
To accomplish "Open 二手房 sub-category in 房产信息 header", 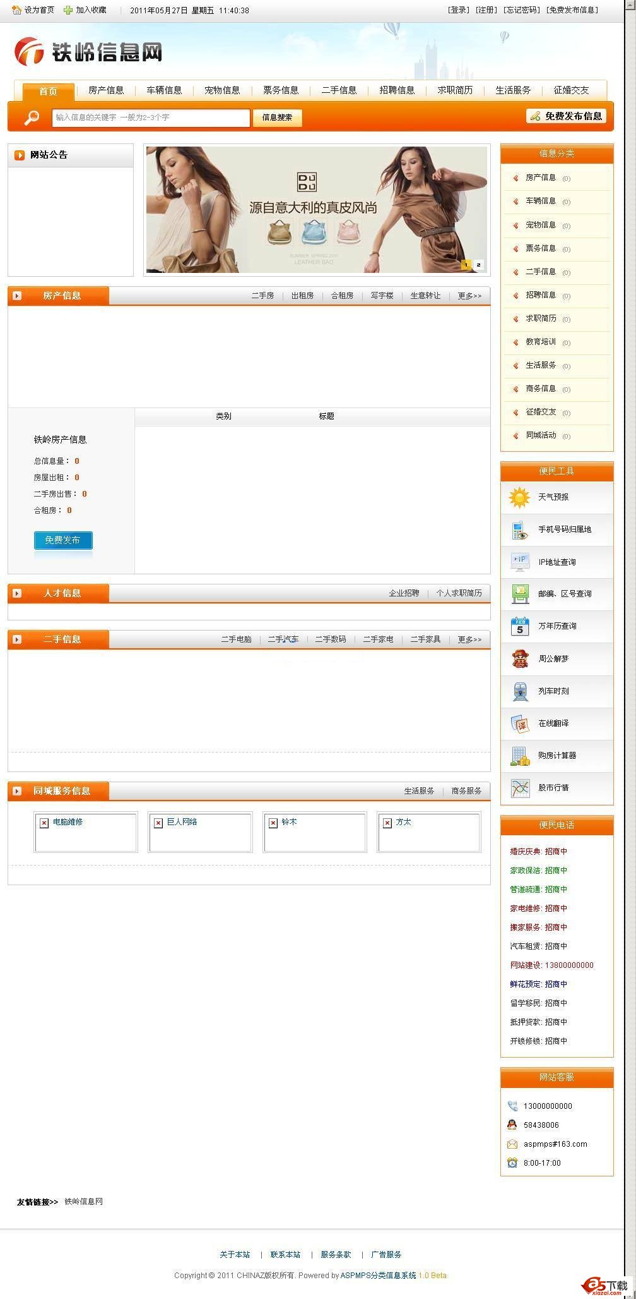I will pos(262,296).
